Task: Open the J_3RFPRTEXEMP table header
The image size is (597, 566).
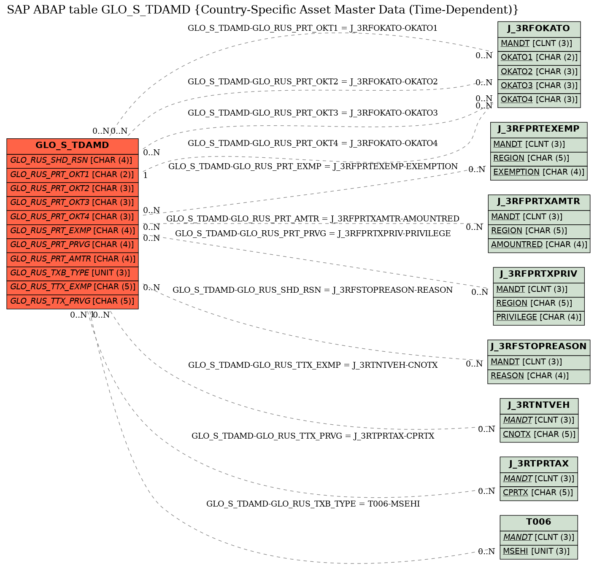Action: [539, 129]
